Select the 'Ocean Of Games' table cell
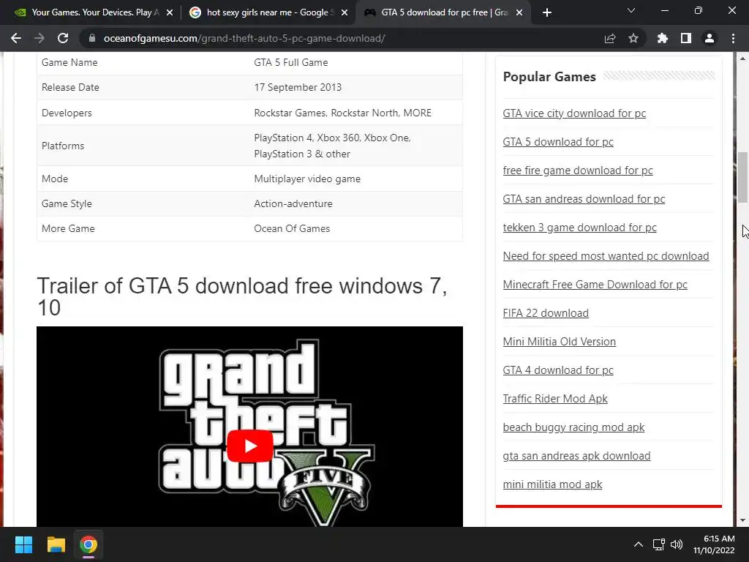This screenshot has height=562, width=749. (x=292, y=228)
